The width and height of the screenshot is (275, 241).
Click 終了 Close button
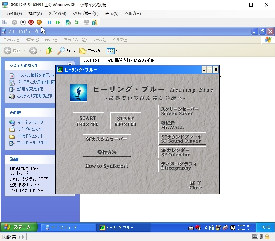tap(196, 185)
